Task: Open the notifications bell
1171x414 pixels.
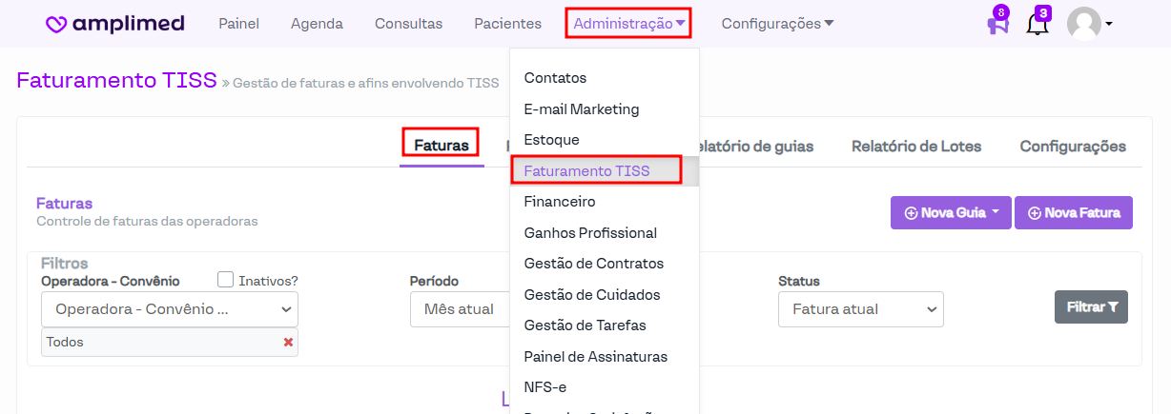Action: coord(1037,25)
